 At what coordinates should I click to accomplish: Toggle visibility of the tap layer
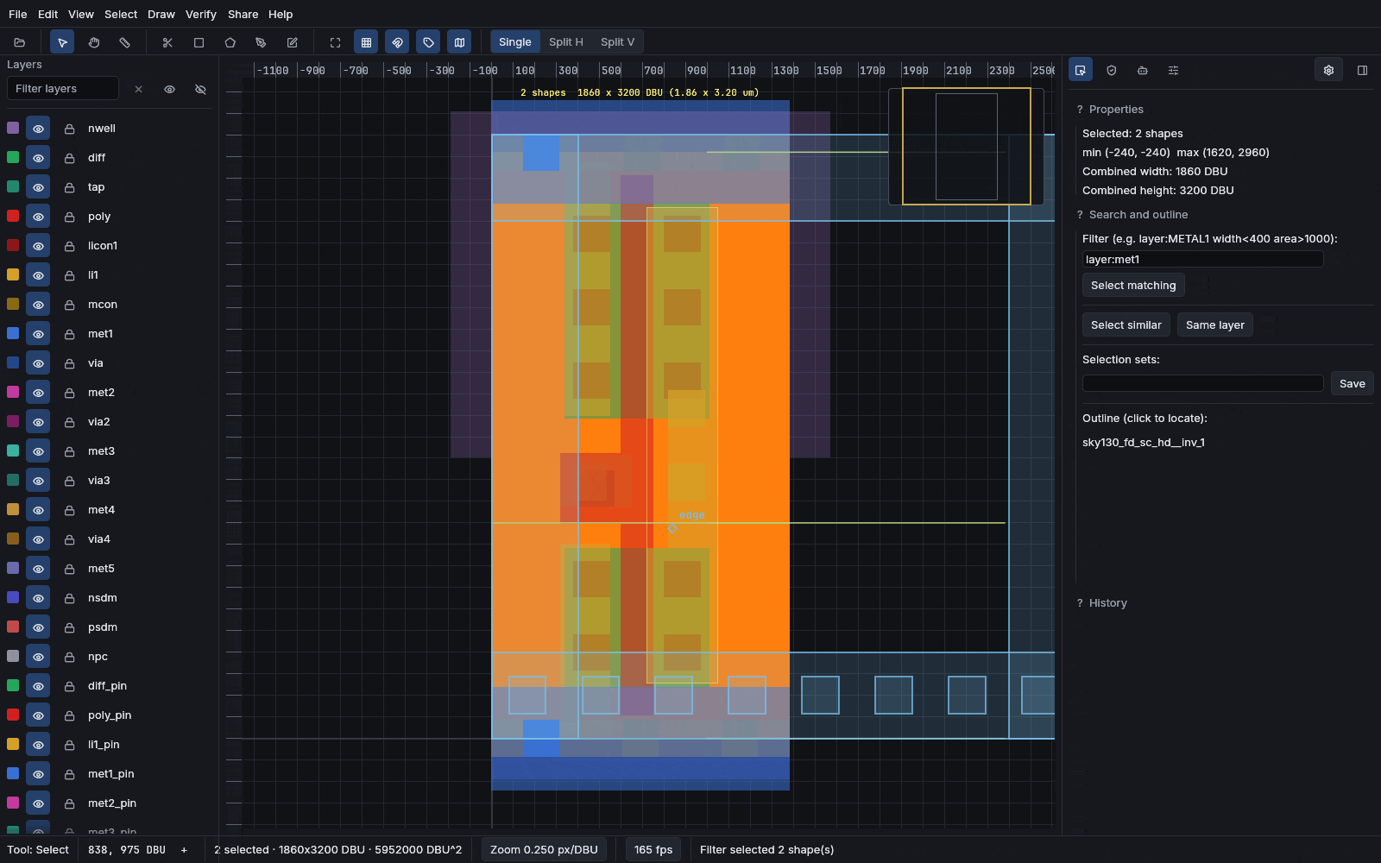tap(38, 187)
